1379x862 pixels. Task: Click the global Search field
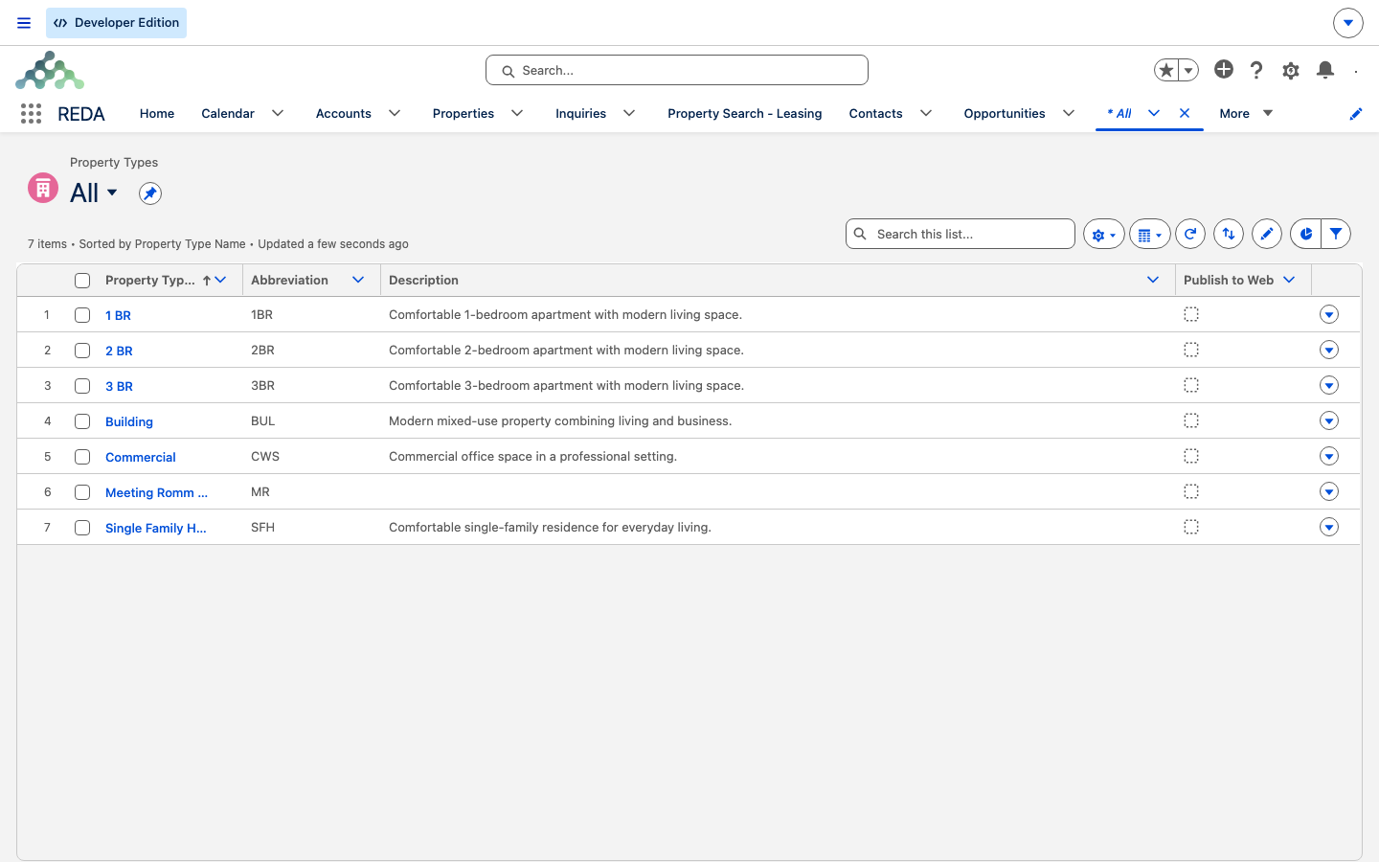pos(677,70)
